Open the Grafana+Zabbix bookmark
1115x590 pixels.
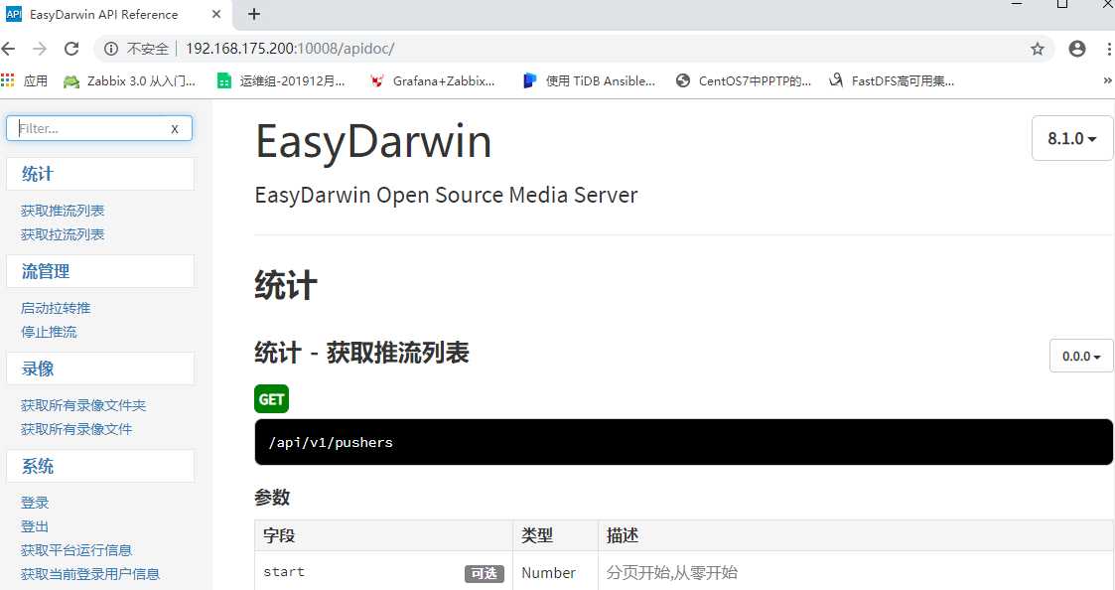point(432,81)
